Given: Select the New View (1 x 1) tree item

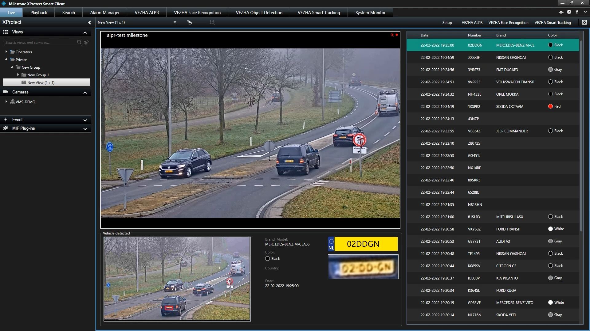Looking at the screenshot, I should tap(46, 82).
